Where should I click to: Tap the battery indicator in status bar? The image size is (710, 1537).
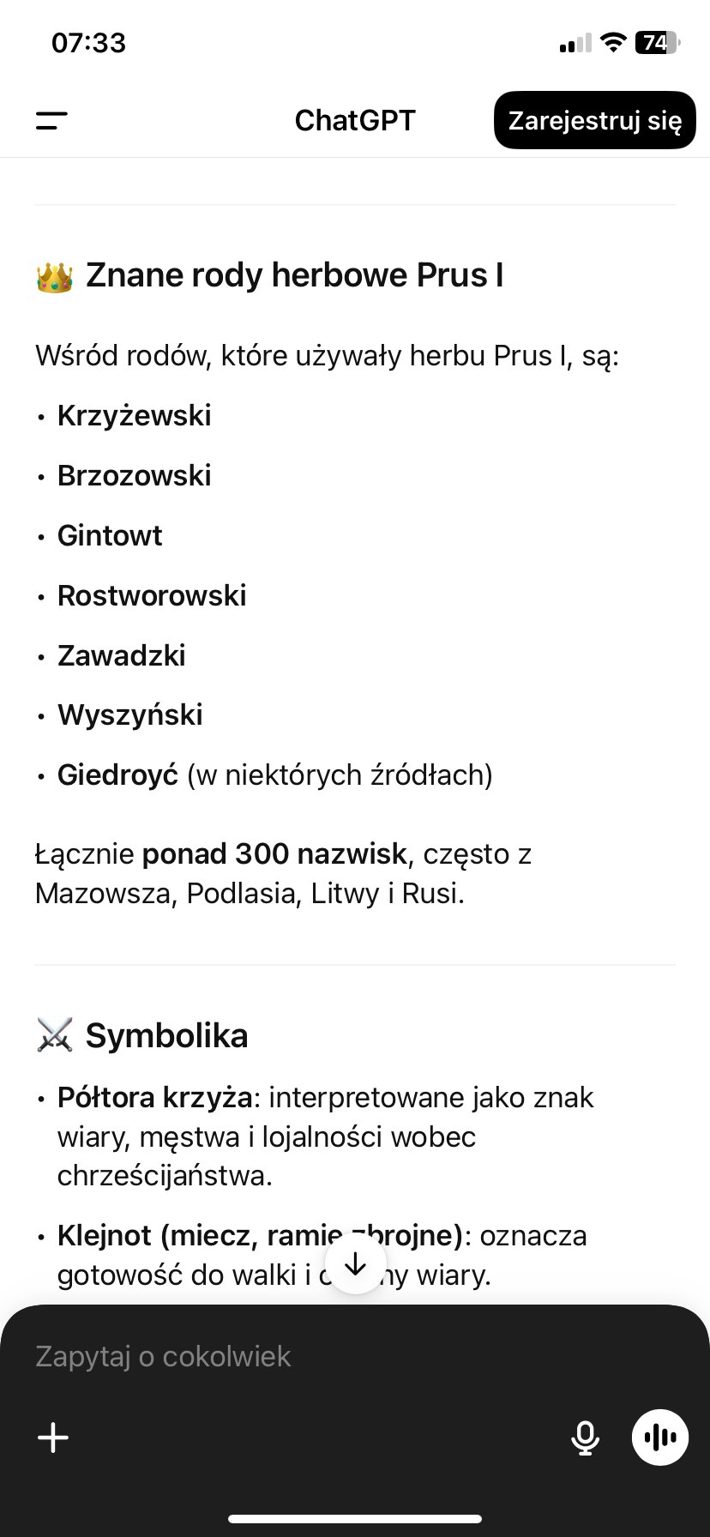pos(657,42)
